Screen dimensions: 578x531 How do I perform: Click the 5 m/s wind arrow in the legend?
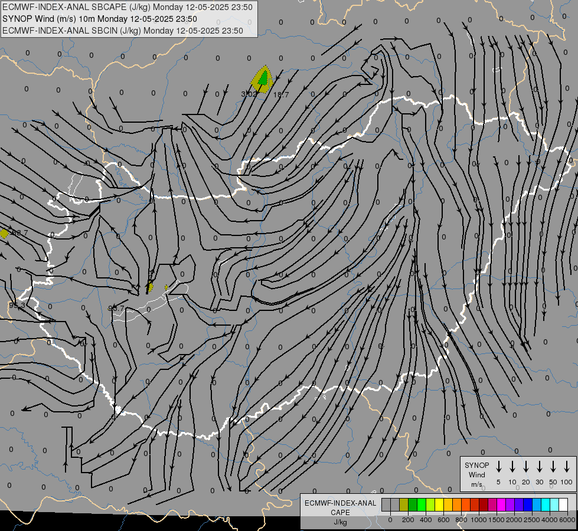499,467
